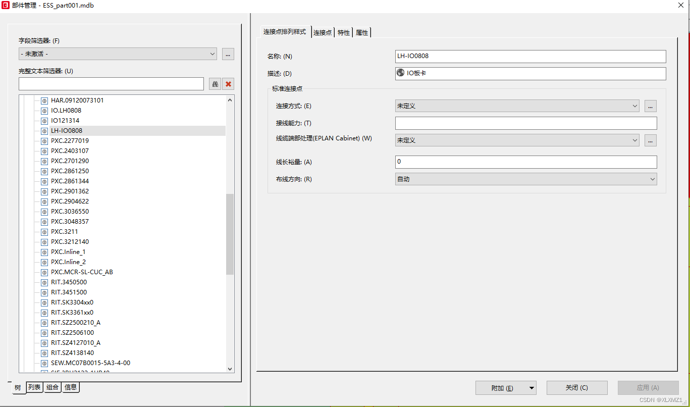Screen dimensions: 690x407
Task: Click the ellipsis button next to field filter
Action: [x=228, y=54]
